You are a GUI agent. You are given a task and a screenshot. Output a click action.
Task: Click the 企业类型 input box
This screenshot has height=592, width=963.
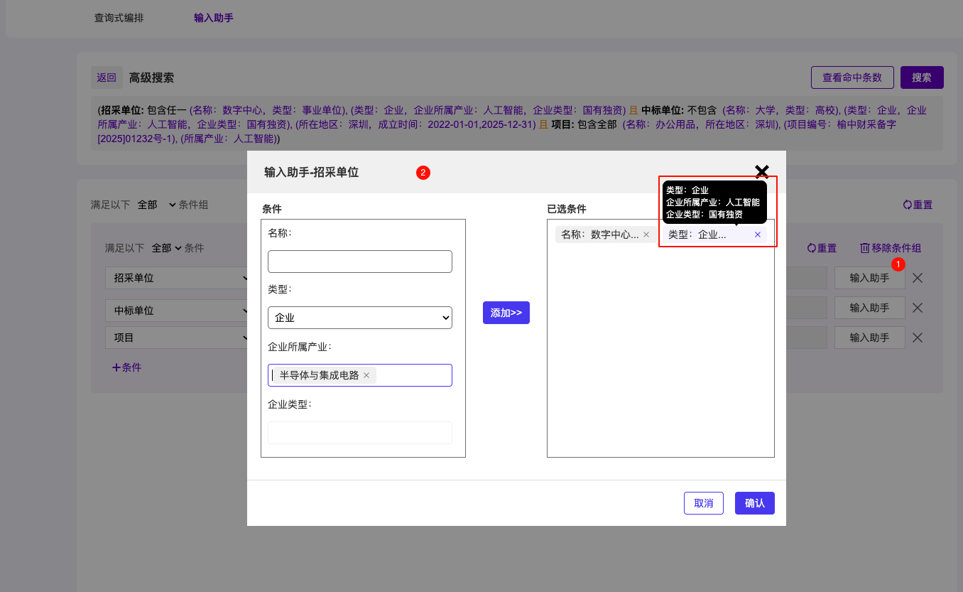click(x=360, y=433)
